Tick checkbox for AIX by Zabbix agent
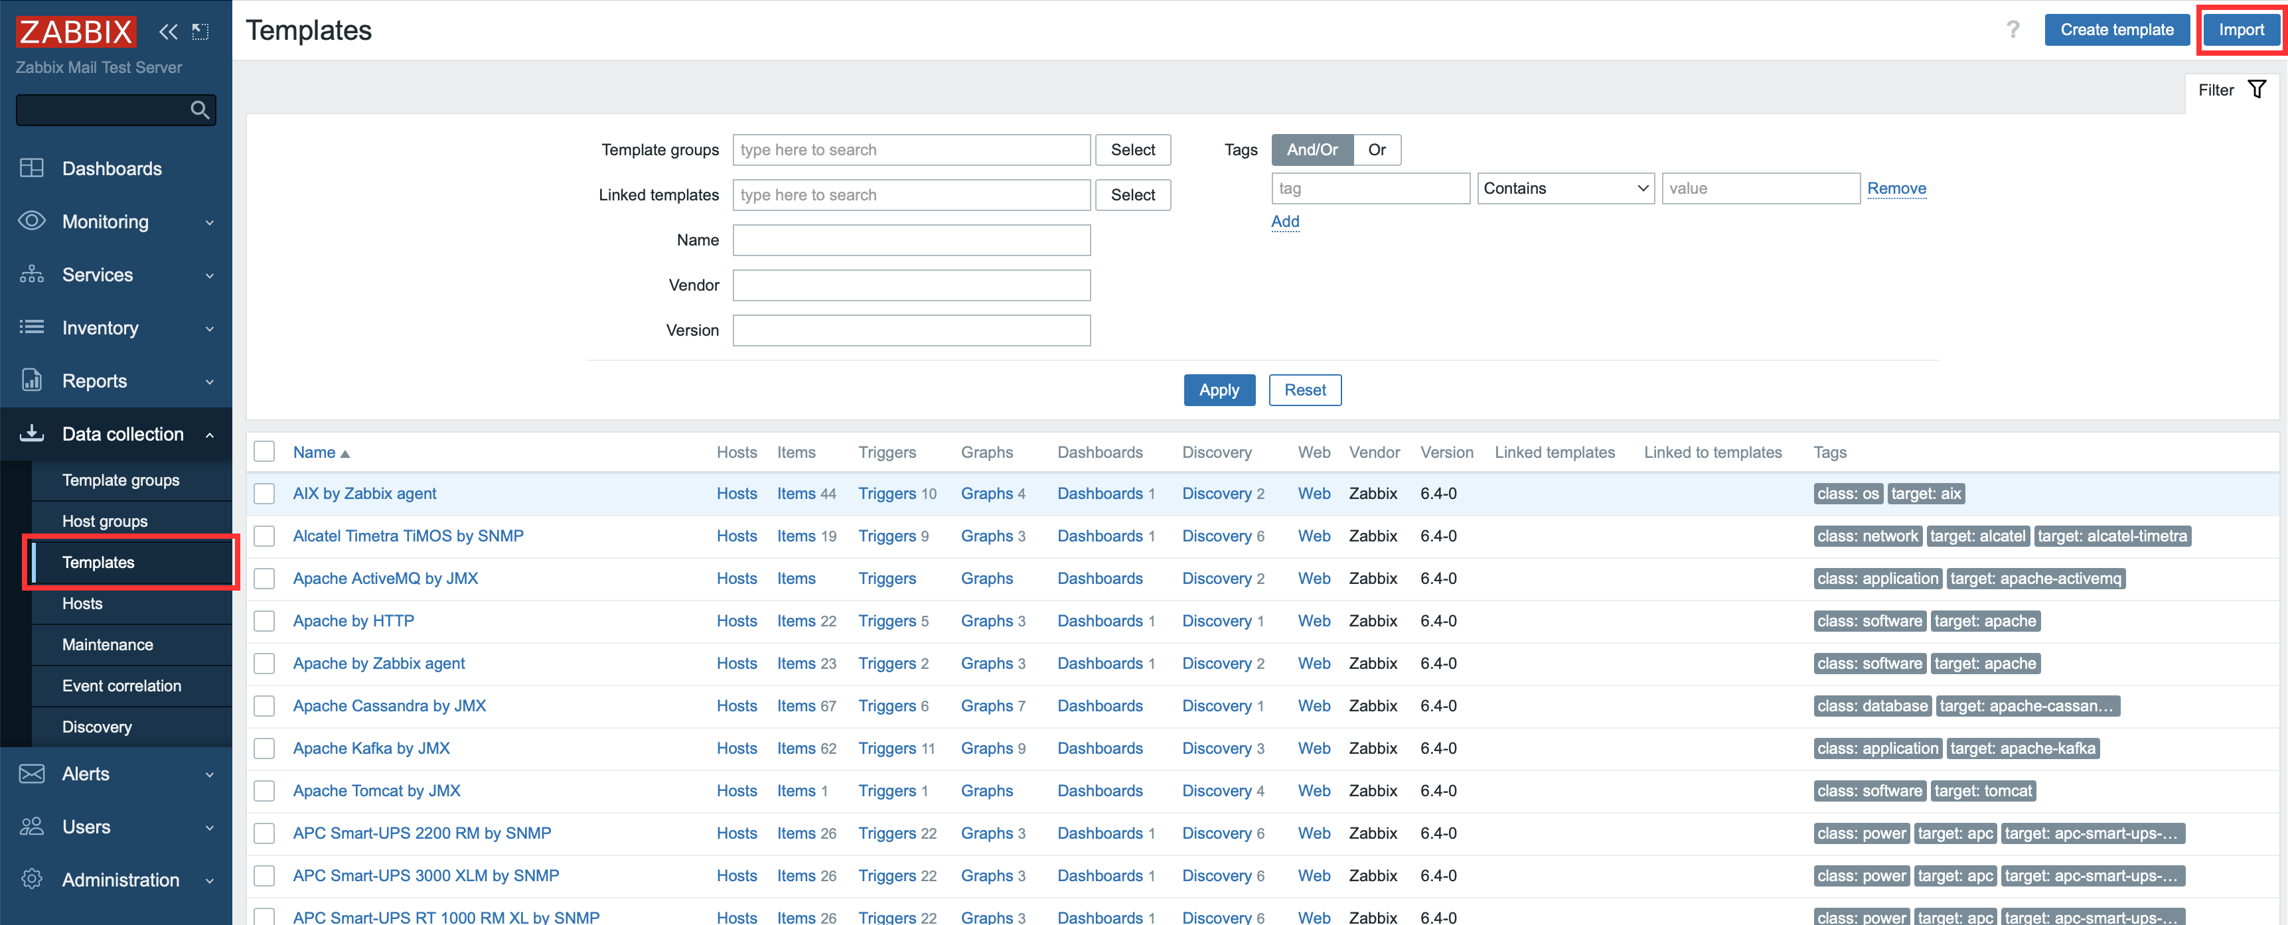Image resolution: width=2288 pixels, height=925 pixels. tap(264, 494)
